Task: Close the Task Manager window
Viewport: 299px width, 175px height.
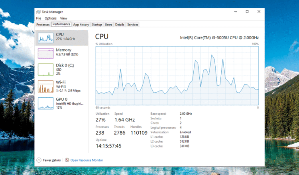Action: click(x=259, y=12)
